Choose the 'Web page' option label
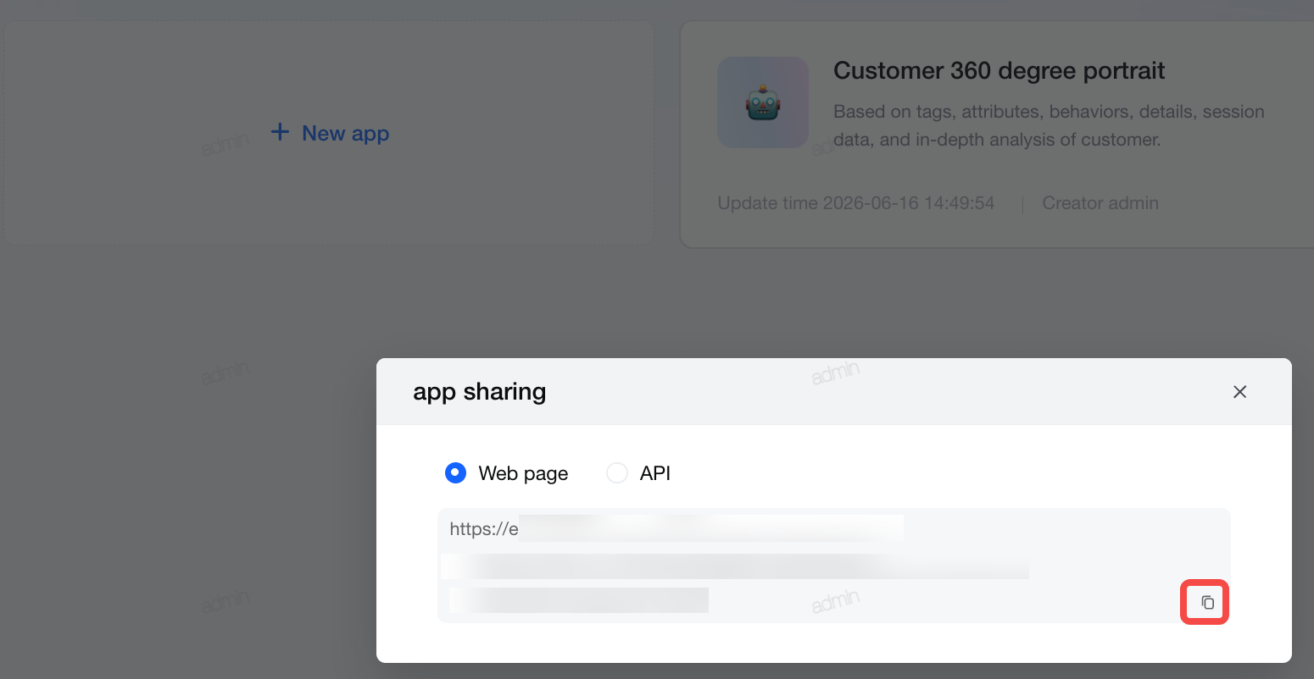Viewport: 1314px width, 679px height. click(523, 473)
